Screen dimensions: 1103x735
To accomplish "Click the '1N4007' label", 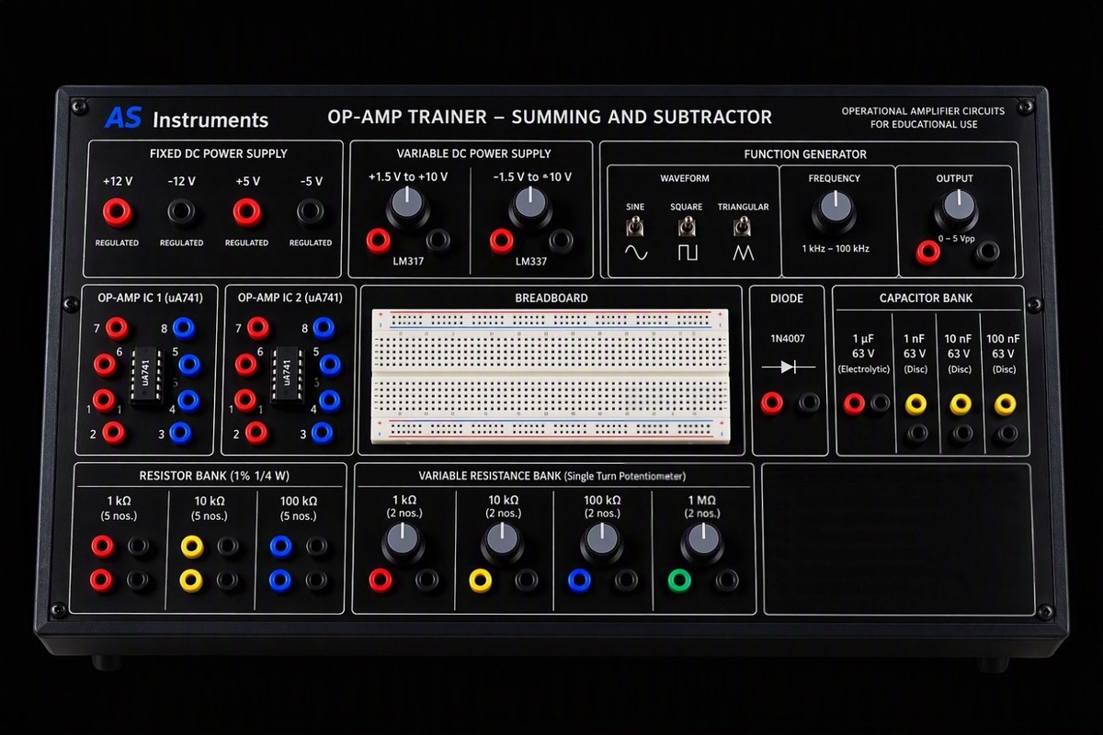I will 790,338.
